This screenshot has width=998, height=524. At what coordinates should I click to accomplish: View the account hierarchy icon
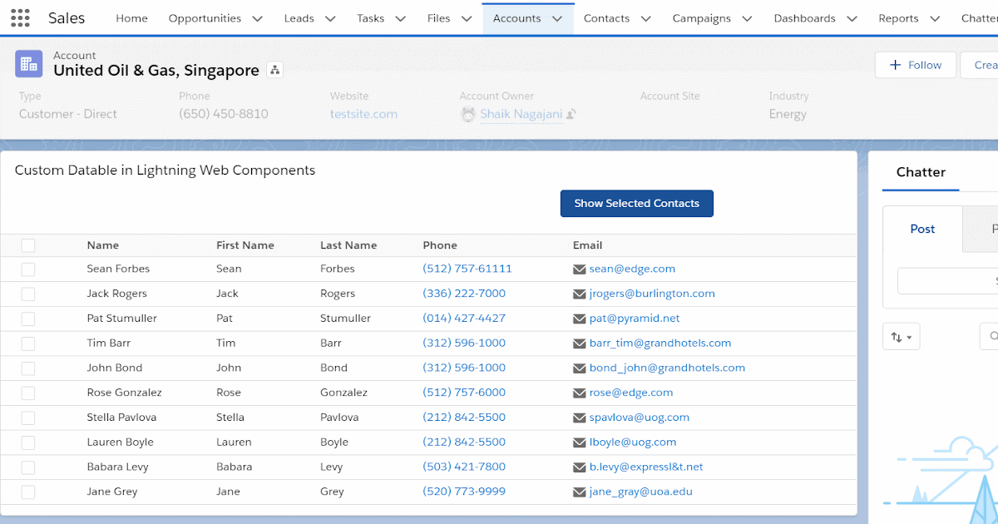click(274, 71)
